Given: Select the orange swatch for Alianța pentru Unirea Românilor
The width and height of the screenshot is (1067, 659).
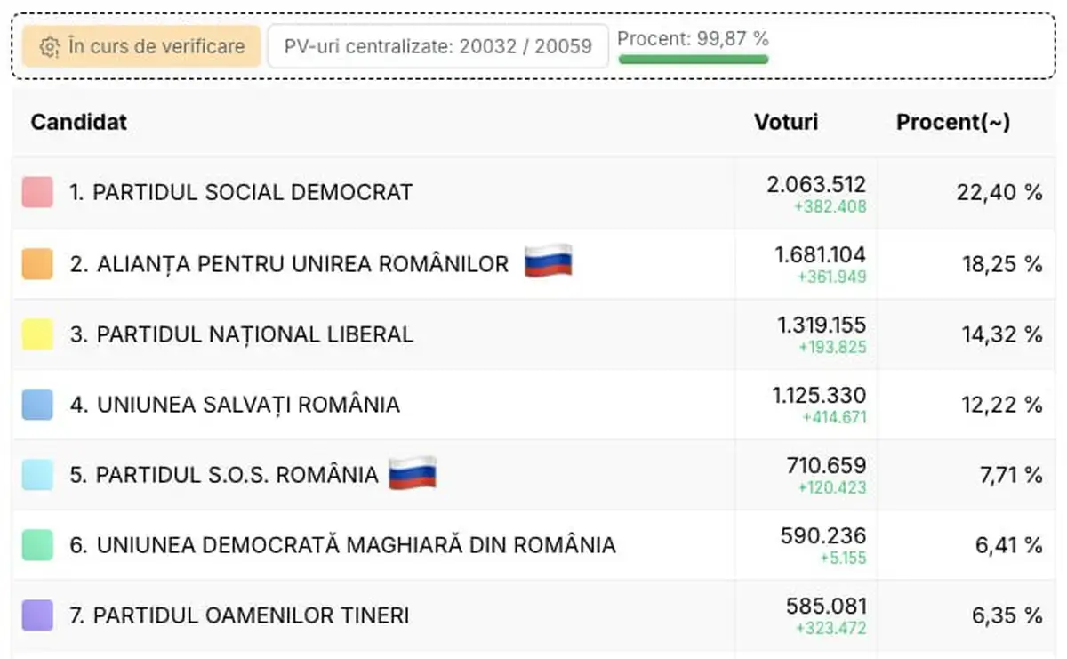Looking at the screenshot, I should (37, 263).
